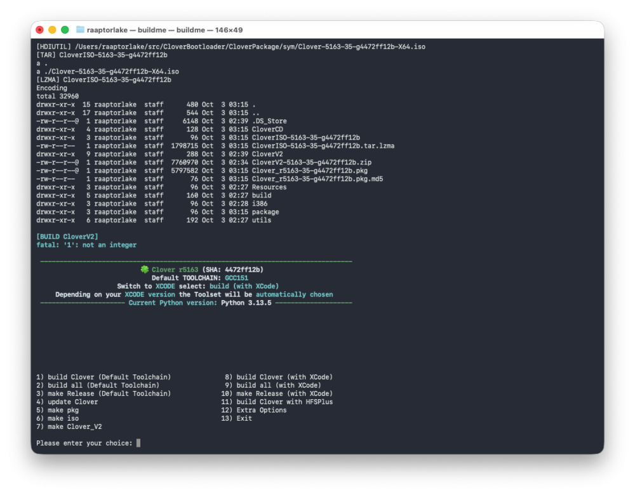Click the '.DS_Store' file name in the listing
The width and height of the screenshot is (635, 495).
pyautogui.click(x=269, y=121)
